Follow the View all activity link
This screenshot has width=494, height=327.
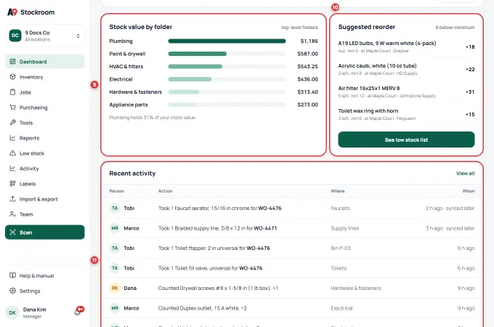465,173
